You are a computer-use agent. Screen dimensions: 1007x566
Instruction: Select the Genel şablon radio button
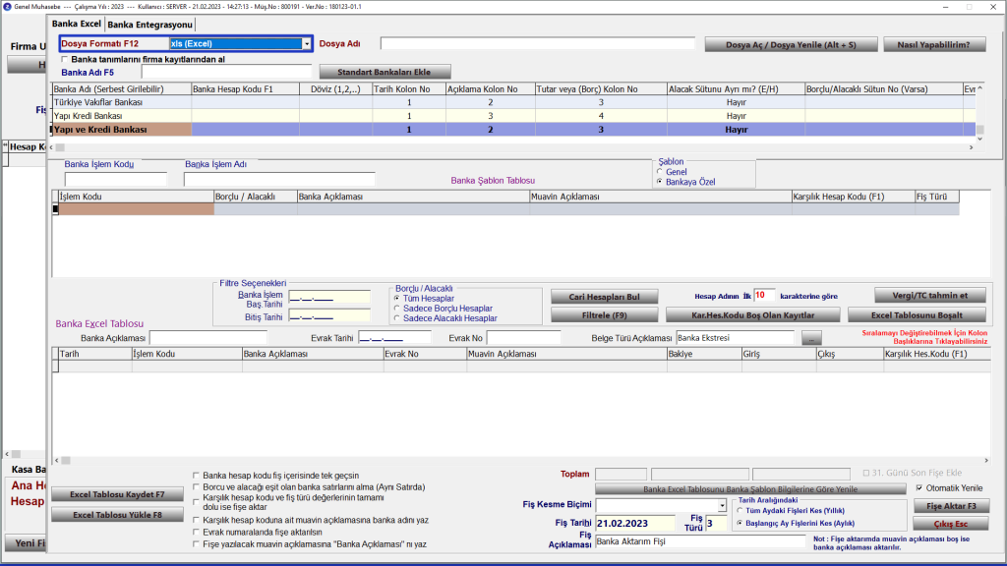click(660, 172)
